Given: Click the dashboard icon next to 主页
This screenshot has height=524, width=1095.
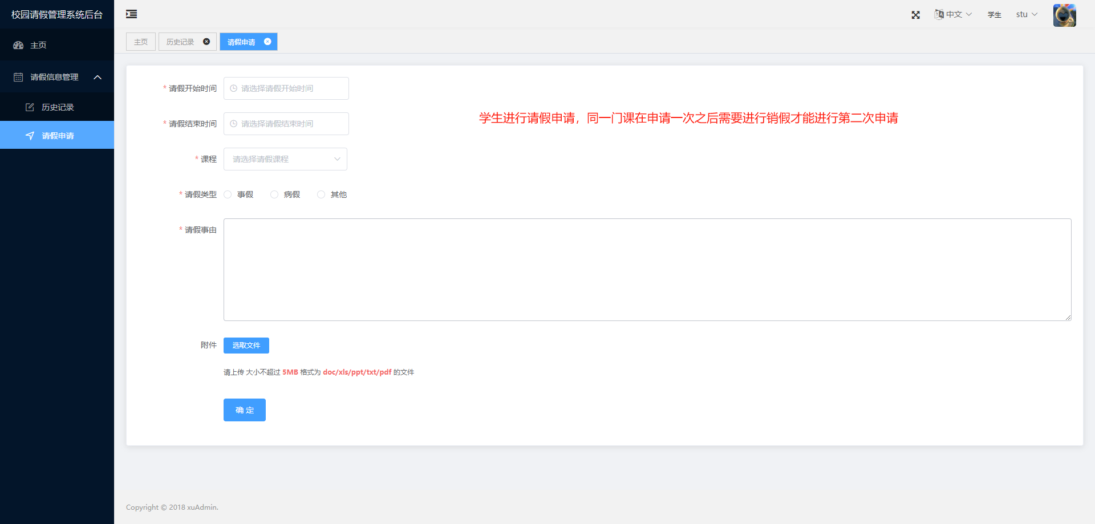Looking at the screenshot, I should coord(18,45).
